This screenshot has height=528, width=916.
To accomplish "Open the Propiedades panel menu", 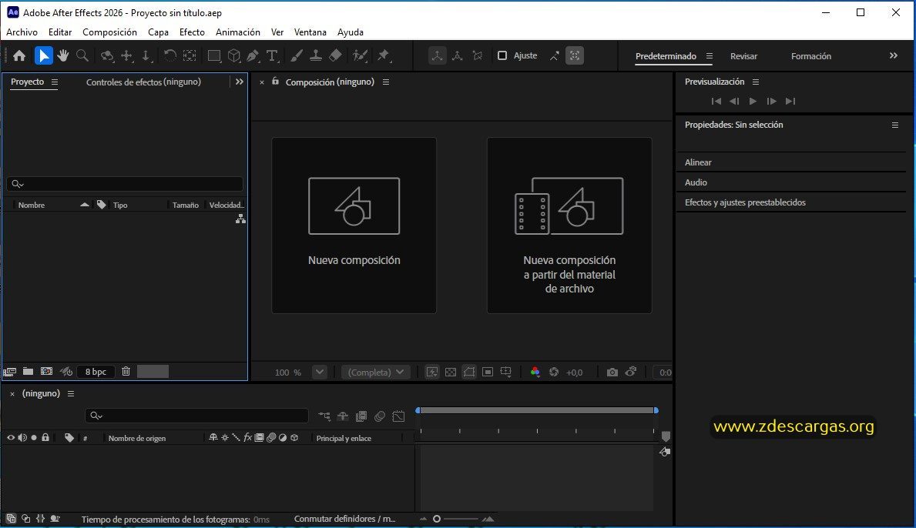I will coord(895,125).
